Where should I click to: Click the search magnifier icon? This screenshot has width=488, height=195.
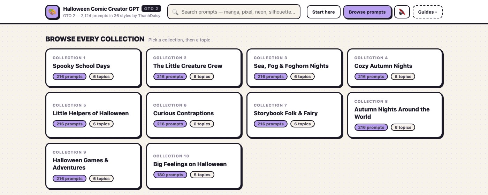pyautogui.click(x=175, y=12)
